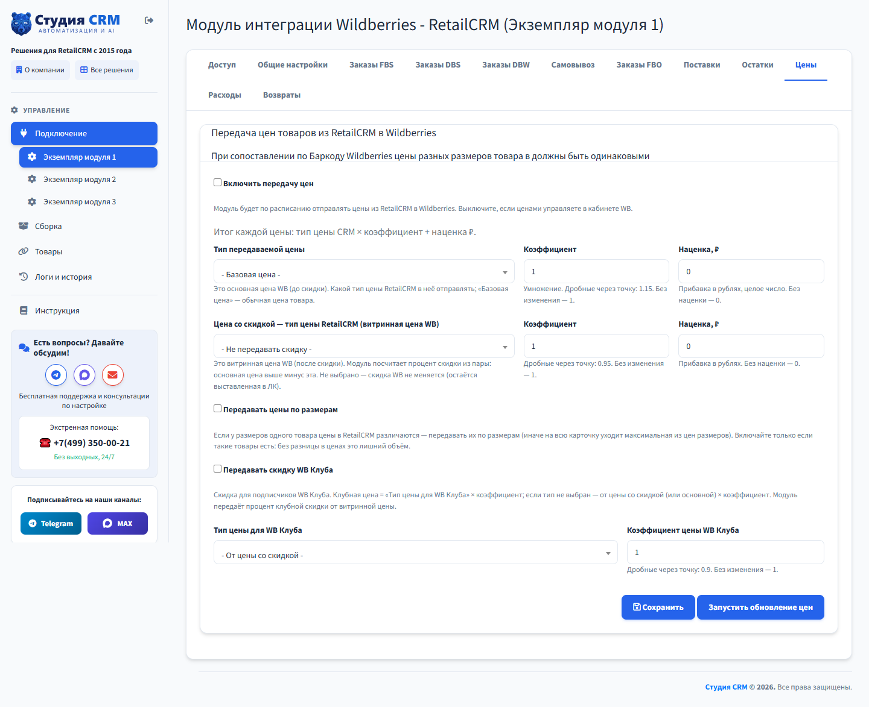This screenshot has width=869, height=707.
Task: Enable Включить передачу цен checkbox
Action: click(217, 183)
